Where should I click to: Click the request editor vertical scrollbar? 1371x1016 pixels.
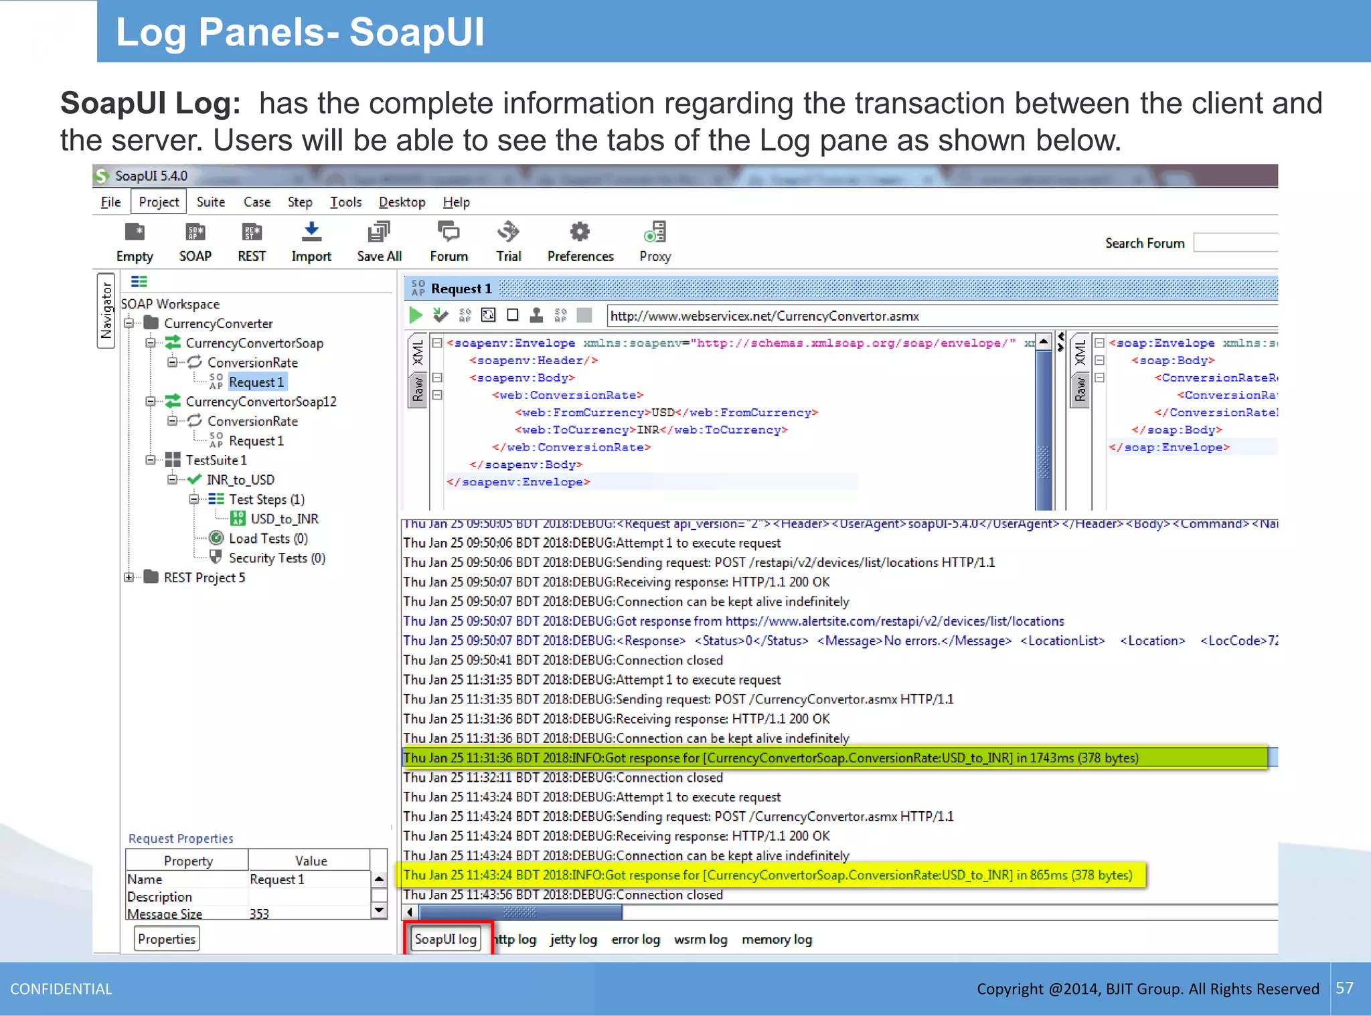(x=1043, y=422)
